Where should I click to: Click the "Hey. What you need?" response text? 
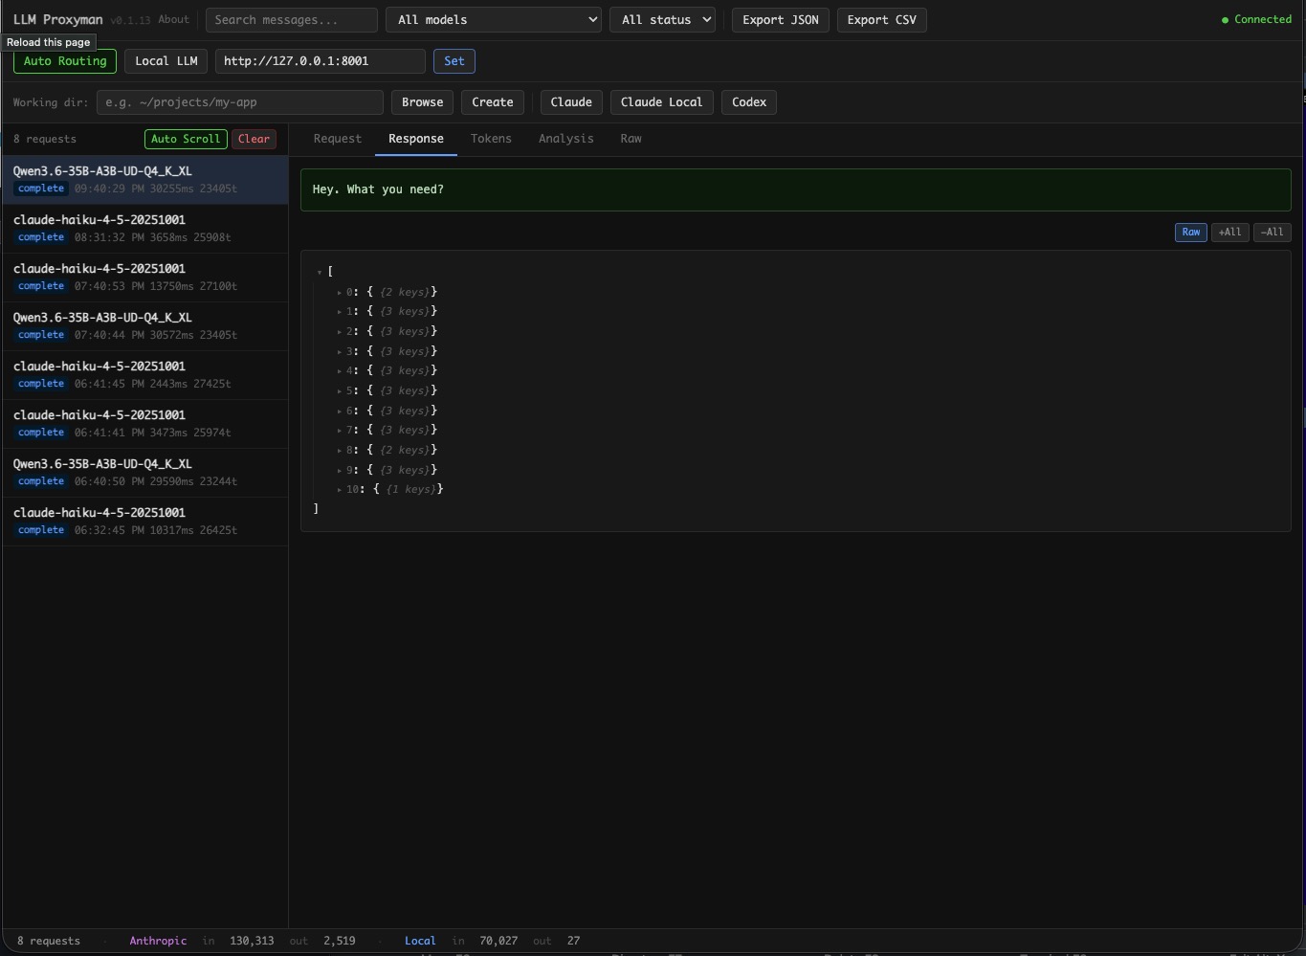(378, 189)
